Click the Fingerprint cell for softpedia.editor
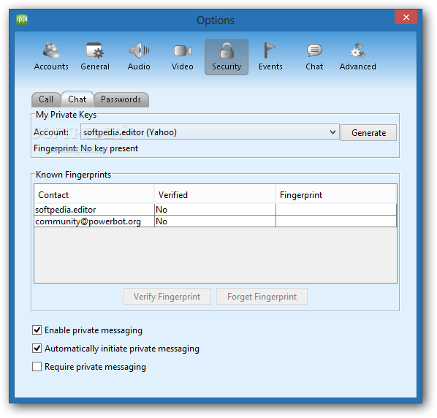 pos(336,210)
